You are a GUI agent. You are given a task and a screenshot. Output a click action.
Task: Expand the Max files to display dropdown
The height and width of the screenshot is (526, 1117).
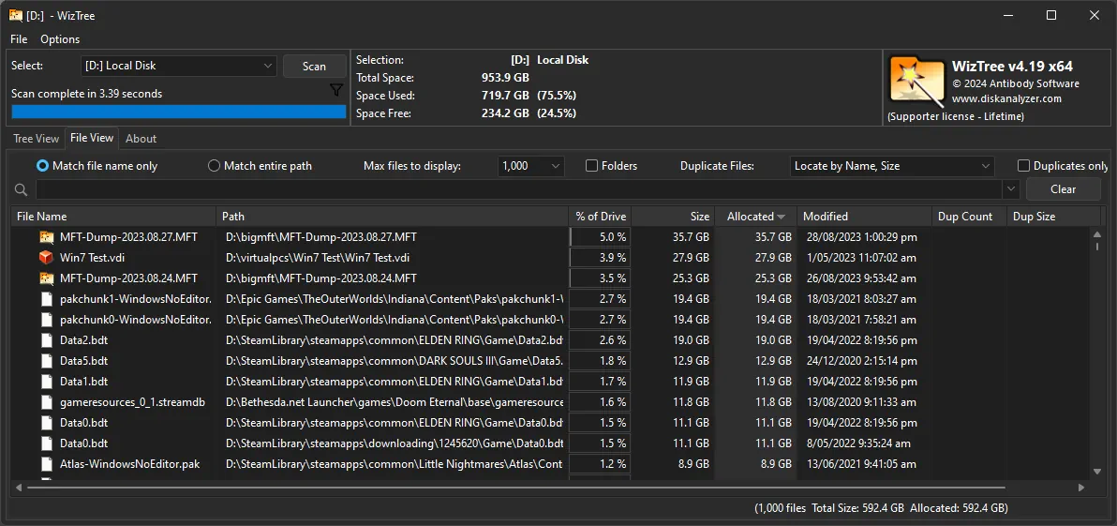click(530, 166)
